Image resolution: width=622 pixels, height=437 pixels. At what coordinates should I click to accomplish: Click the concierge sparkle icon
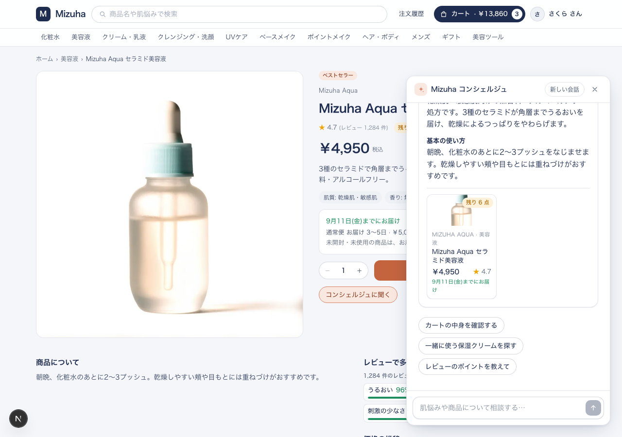[x=421, y=89]
